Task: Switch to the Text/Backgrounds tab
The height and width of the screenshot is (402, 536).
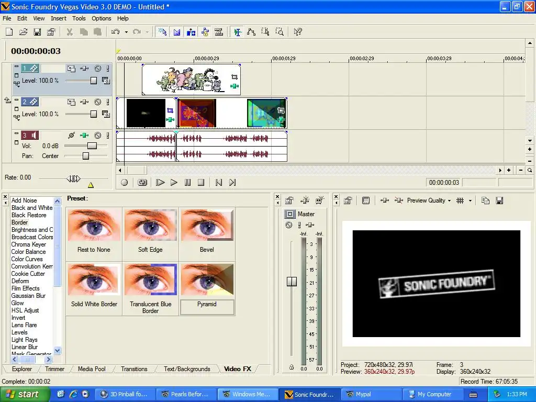Action: point(187,369)
